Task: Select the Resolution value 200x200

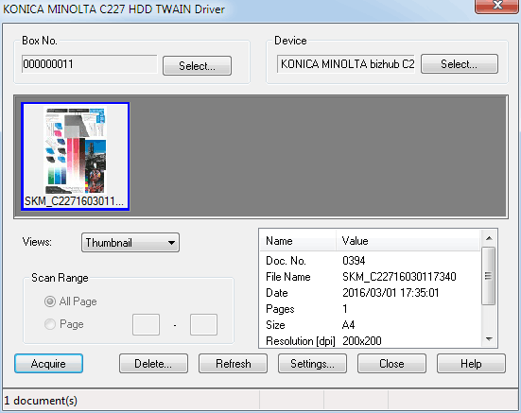Action: (x=362, y=341)
